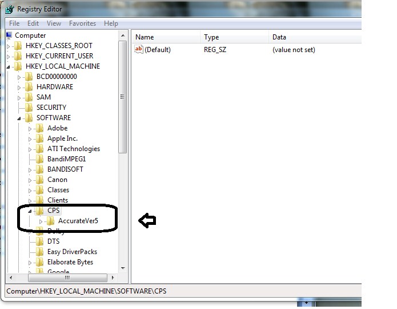Click the tree pane vertical scrollbar down arrow
Viewport: 397px width, 309px height.
[x=122, y=268]
